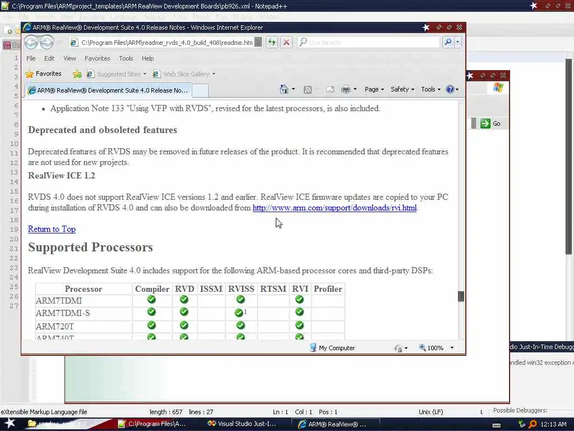Click the IE address bar path
Image resolution: width=574 pixels, height=431 pixels.
click(166, 43)
